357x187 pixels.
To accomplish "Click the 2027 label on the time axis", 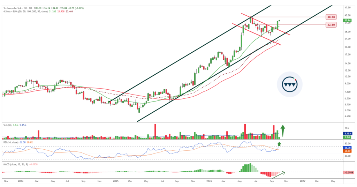I will click(302, 181).
